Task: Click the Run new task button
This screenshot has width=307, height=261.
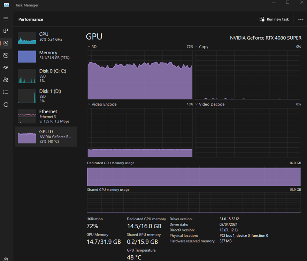Action: (x=274, y=19)
